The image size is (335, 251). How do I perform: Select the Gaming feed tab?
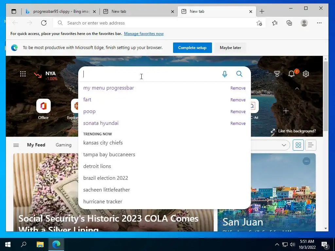63,145
